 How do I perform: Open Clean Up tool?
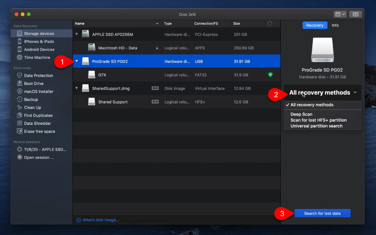32,108
